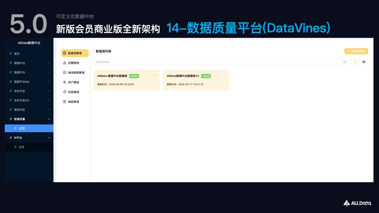Viewport: 379px width, 213px height.
Task: Click the search magnifier icon
Action: 344,62
